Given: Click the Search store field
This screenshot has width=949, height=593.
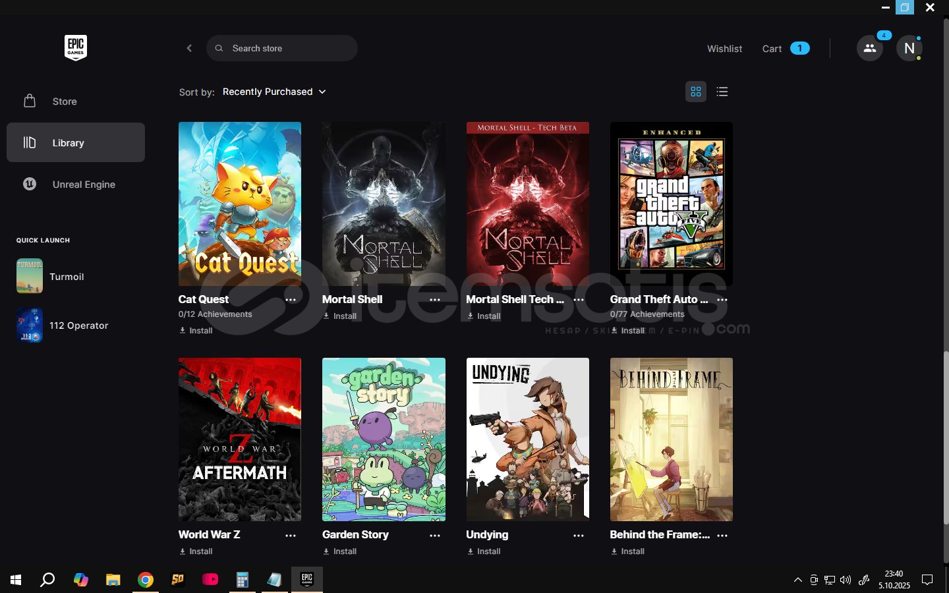Looking at the screenshot, I should (282, 48).
